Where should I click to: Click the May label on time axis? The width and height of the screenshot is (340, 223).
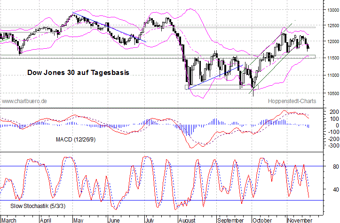(78, 220)
